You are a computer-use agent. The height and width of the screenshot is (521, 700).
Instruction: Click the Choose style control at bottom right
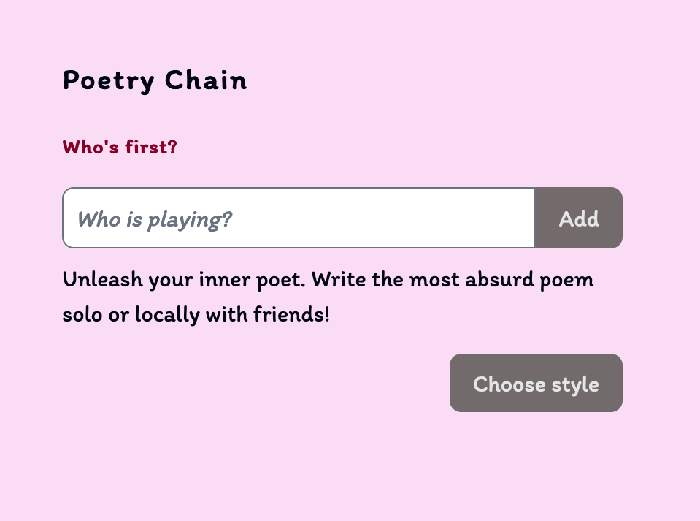pyautogui.click(x=535, y=383)
